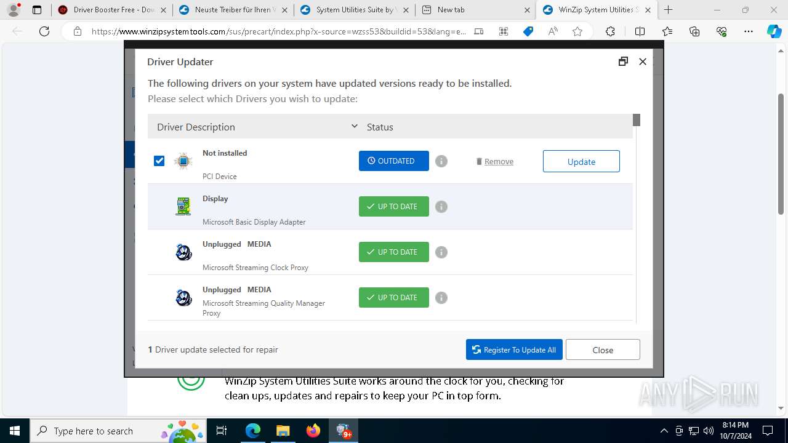
Task: Open Browser essentials heart icon
Action: click(x=722, y=31)
